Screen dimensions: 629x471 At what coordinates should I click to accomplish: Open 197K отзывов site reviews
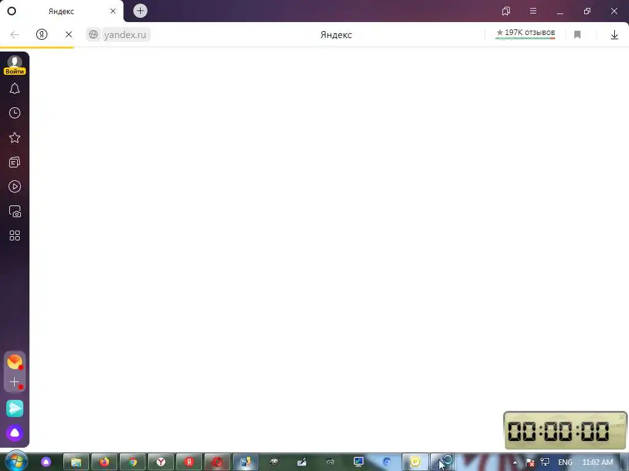pos(526,33)
